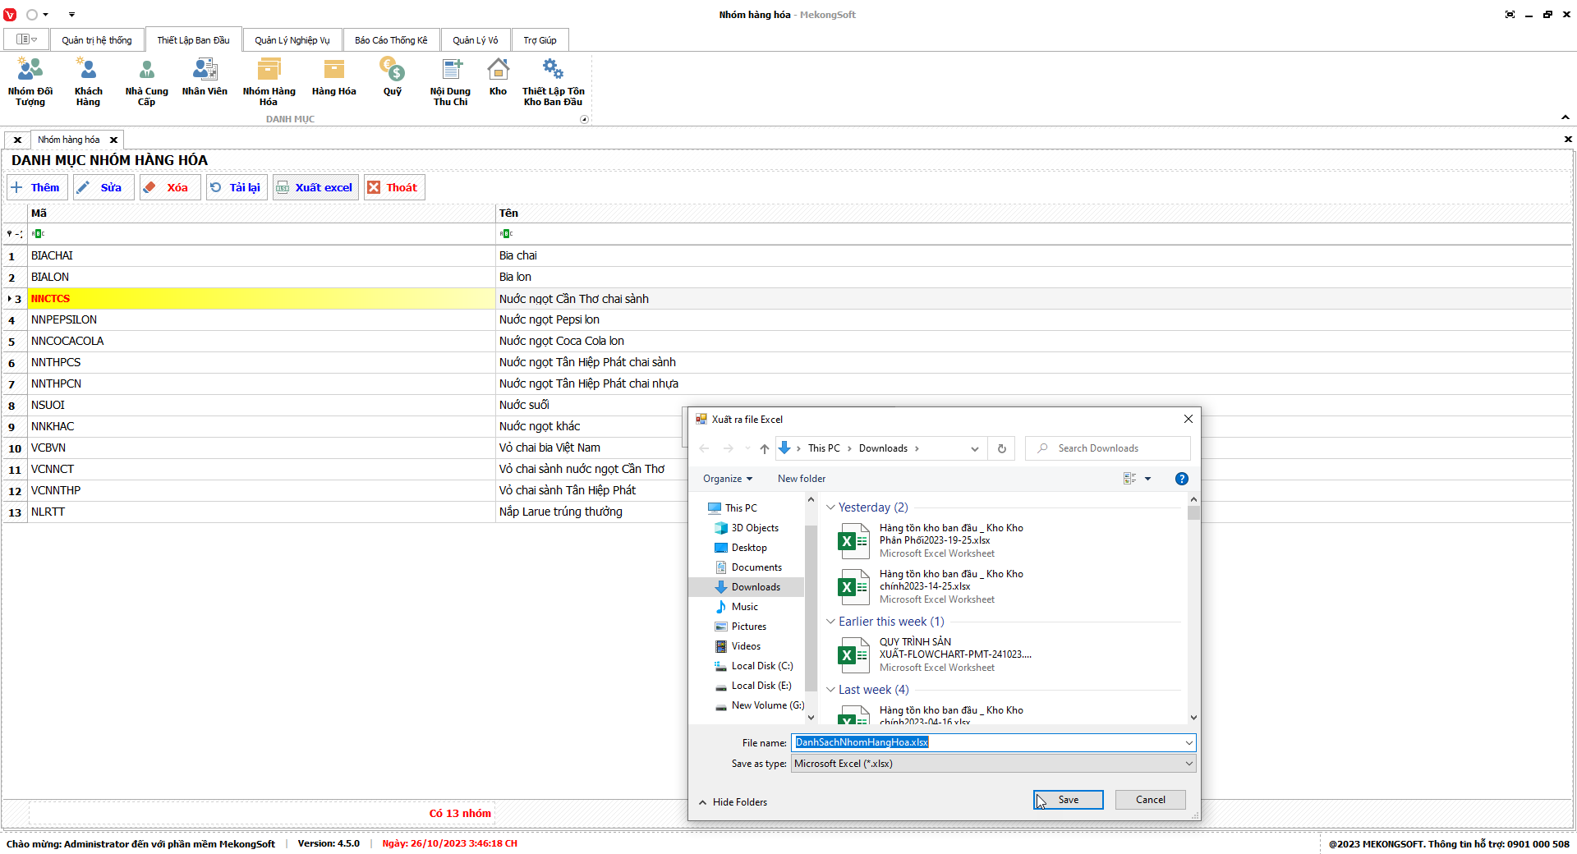Image resolution: width=1577 pixels, height=854 pixels.
Task: Open the Save as type dropdown
Action: pos(993,764)
